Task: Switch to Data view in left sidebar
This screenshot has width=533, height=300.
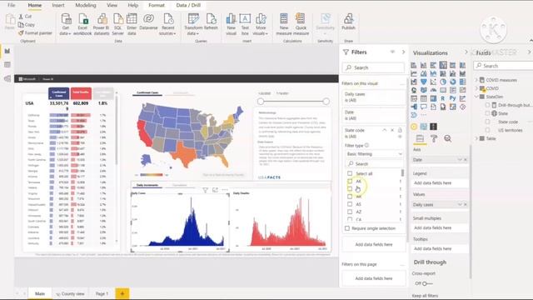Action: pos(7,65)
